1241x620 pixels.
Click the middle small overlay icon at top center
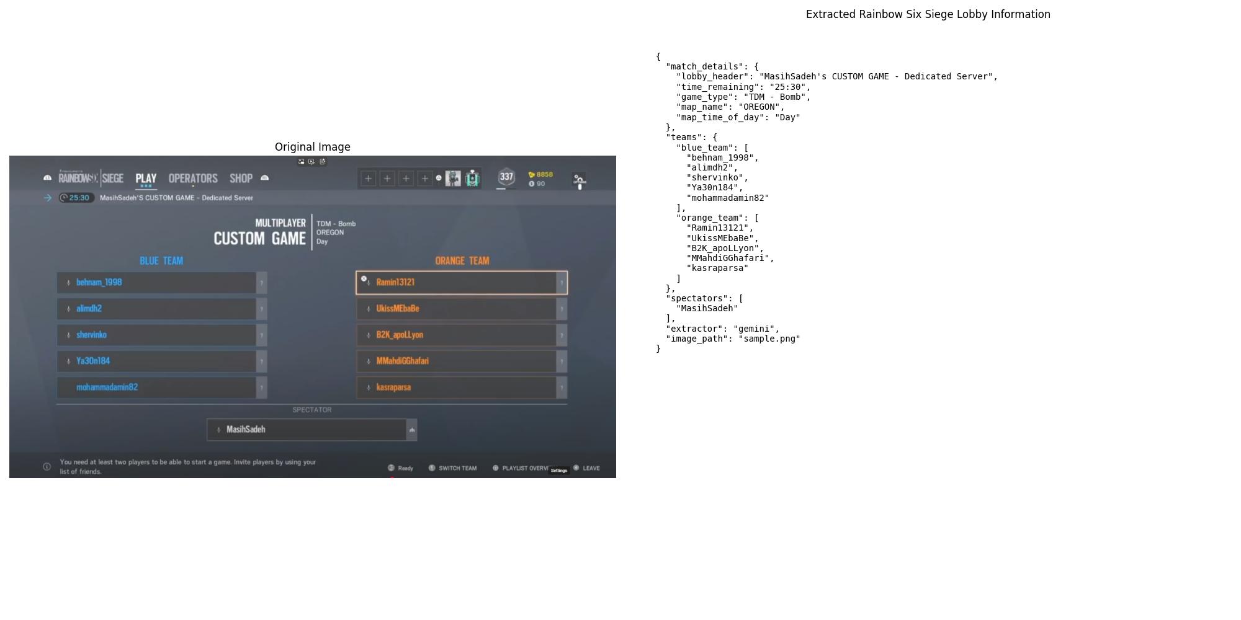[311, 162]
